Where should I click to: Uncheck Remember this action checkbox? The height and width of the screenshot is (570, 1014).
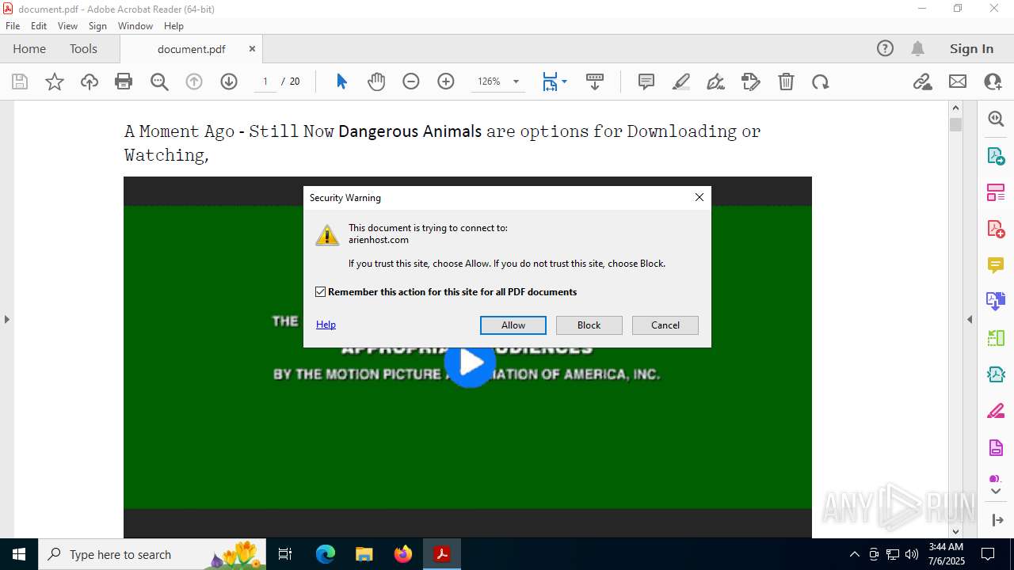tap(321, 292)
